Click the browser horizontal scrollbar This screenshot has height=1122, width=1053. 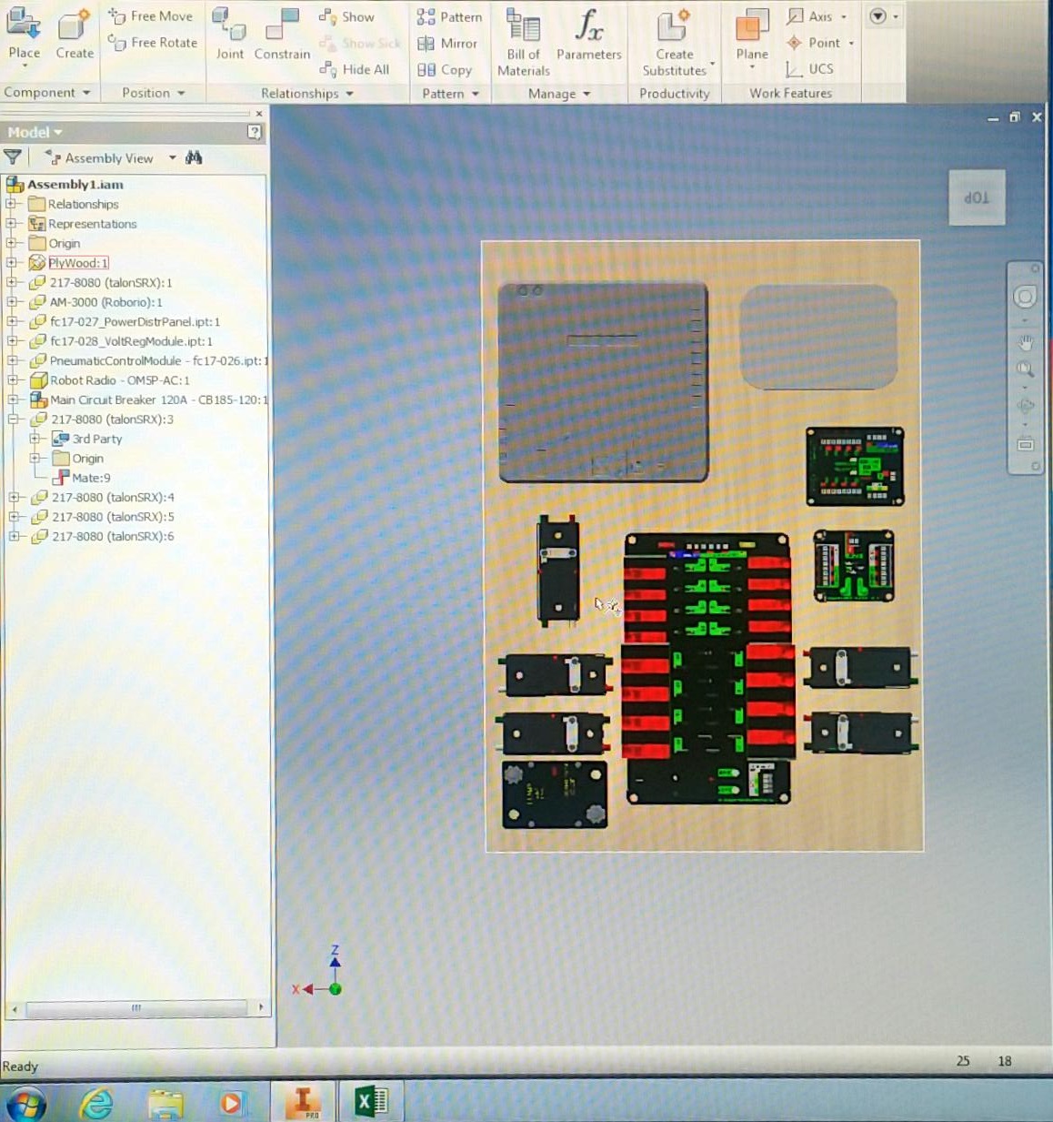pyautogui.click(x=136, y=1007)
